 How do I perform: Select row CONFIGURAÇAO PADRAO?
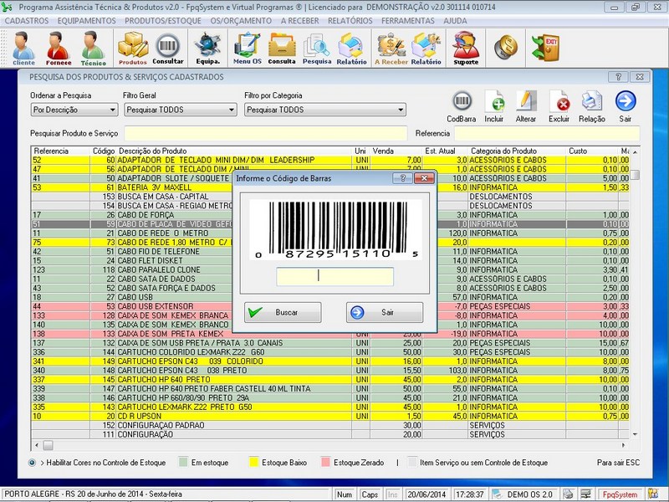(330, 425)
